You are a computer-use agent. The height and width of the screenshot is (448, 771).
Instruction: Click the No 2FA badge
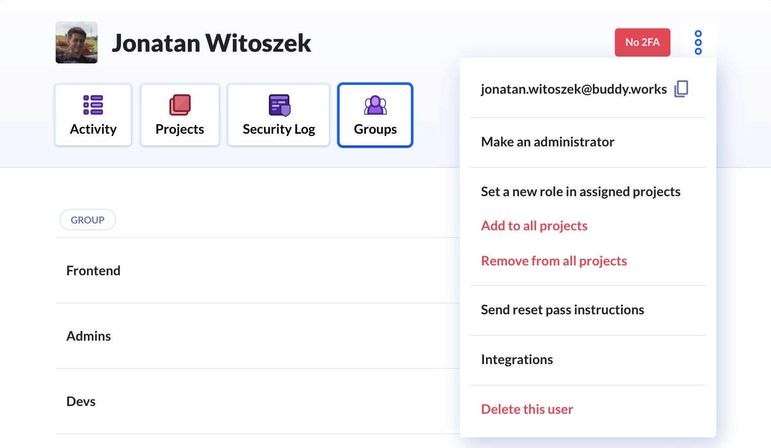[642, 42]
